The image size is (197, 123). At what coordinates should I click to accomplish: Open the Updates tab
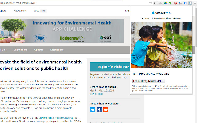click(39, 50)
